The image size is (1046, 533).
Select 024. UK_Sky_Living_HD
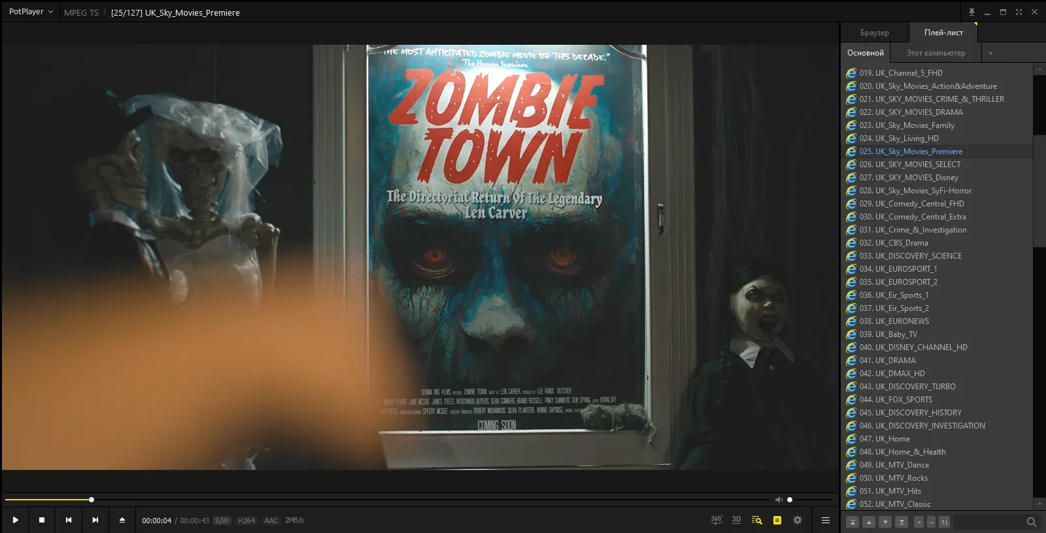click(937, 138)
